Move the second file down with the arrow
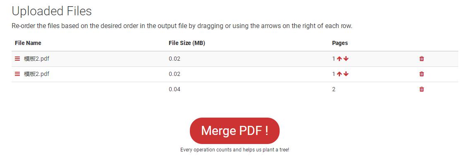This screenshot has width=467, height=163. tap(346, 74)
